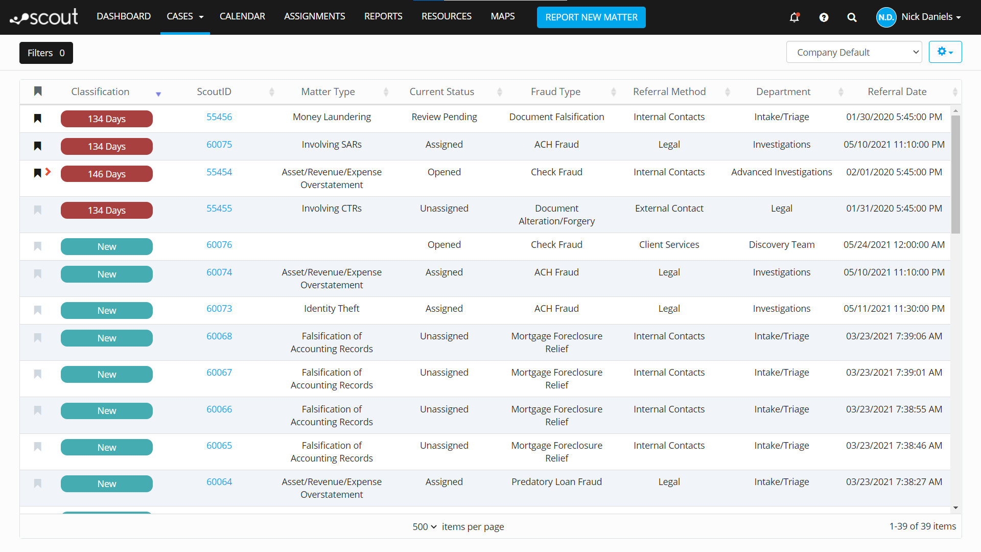
Task: Click the red escalation arrow beside case 55454
Action: coord(49,172)
